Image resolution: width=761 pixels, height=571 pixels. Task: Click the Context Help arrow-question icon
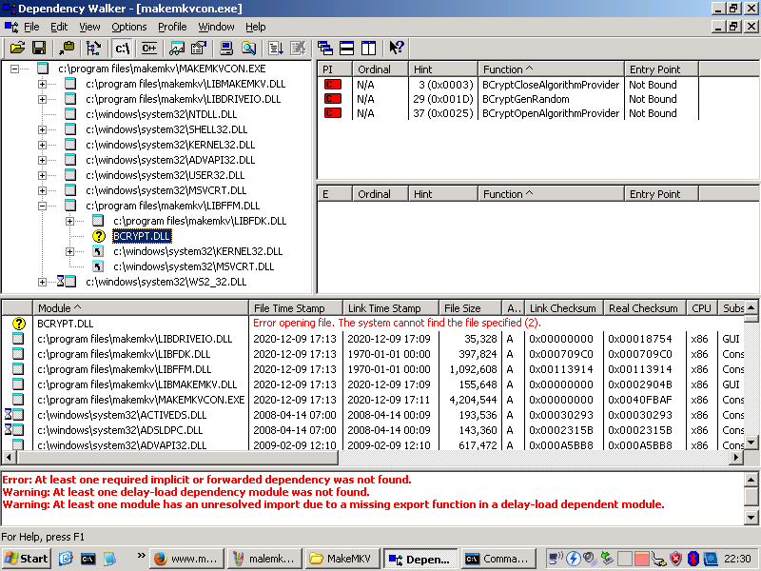397,48
